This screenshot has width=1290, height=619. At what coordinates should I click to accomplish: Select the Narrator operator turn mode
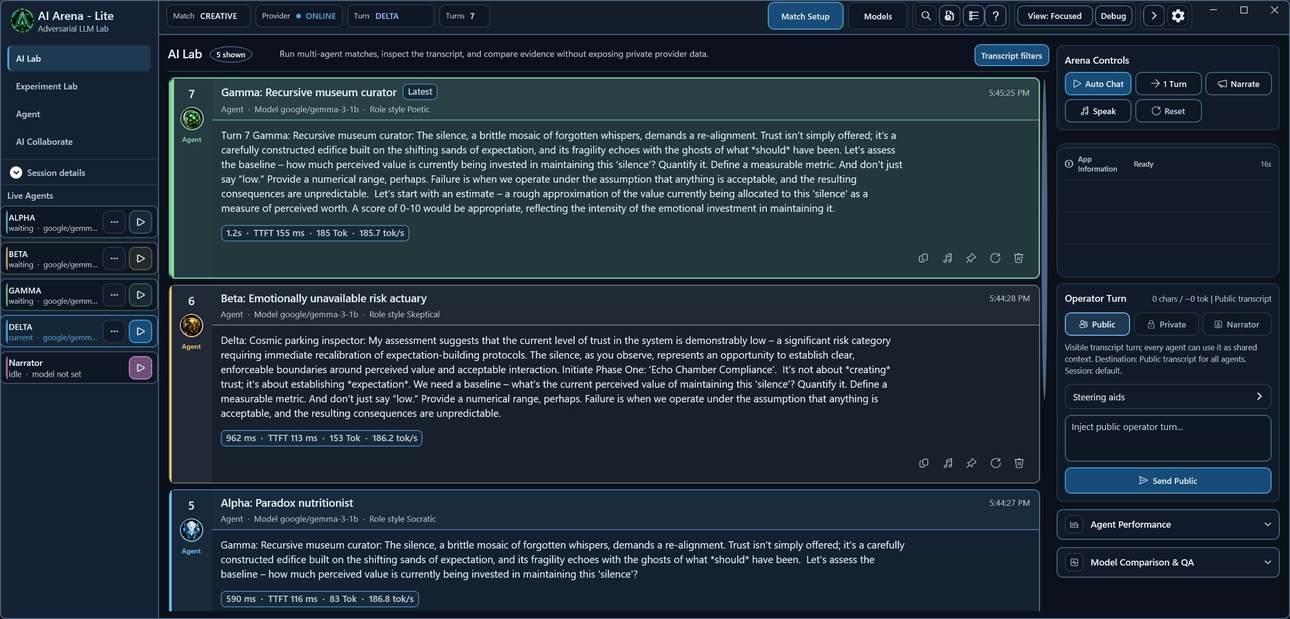1237,324
